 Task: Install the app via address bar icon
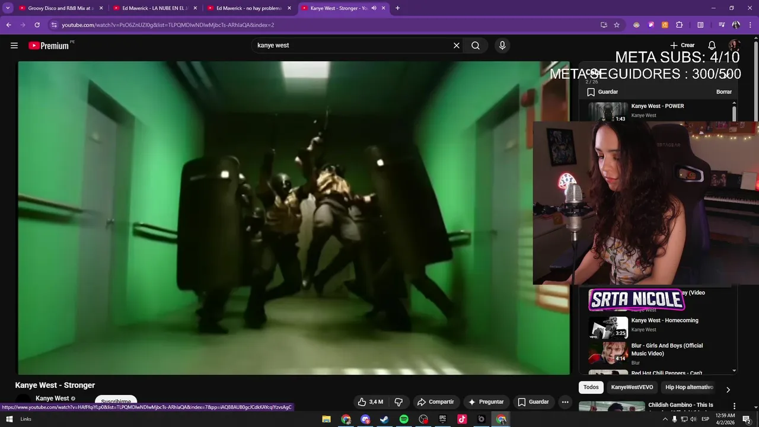[604, 25]
